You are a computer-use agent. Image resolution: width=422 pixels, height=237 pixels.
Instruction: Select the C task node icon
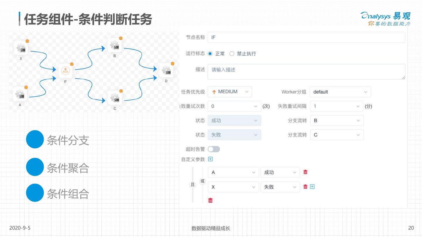(115, 98)
